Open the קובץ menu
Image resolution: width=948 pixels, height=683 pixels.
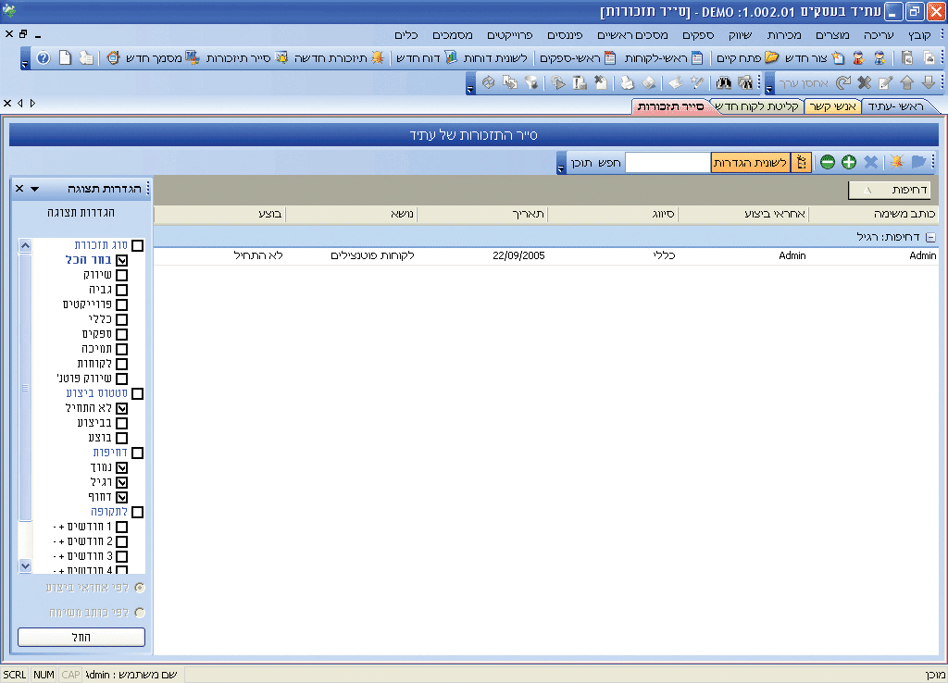point(919,35)
